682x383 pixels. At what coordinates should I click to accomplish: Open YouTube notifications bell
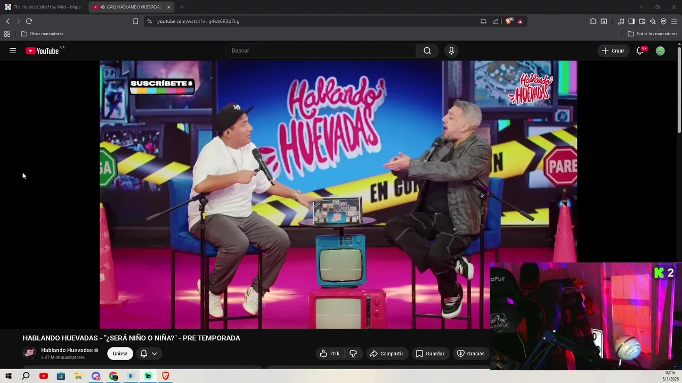click(x=640, y=51)
